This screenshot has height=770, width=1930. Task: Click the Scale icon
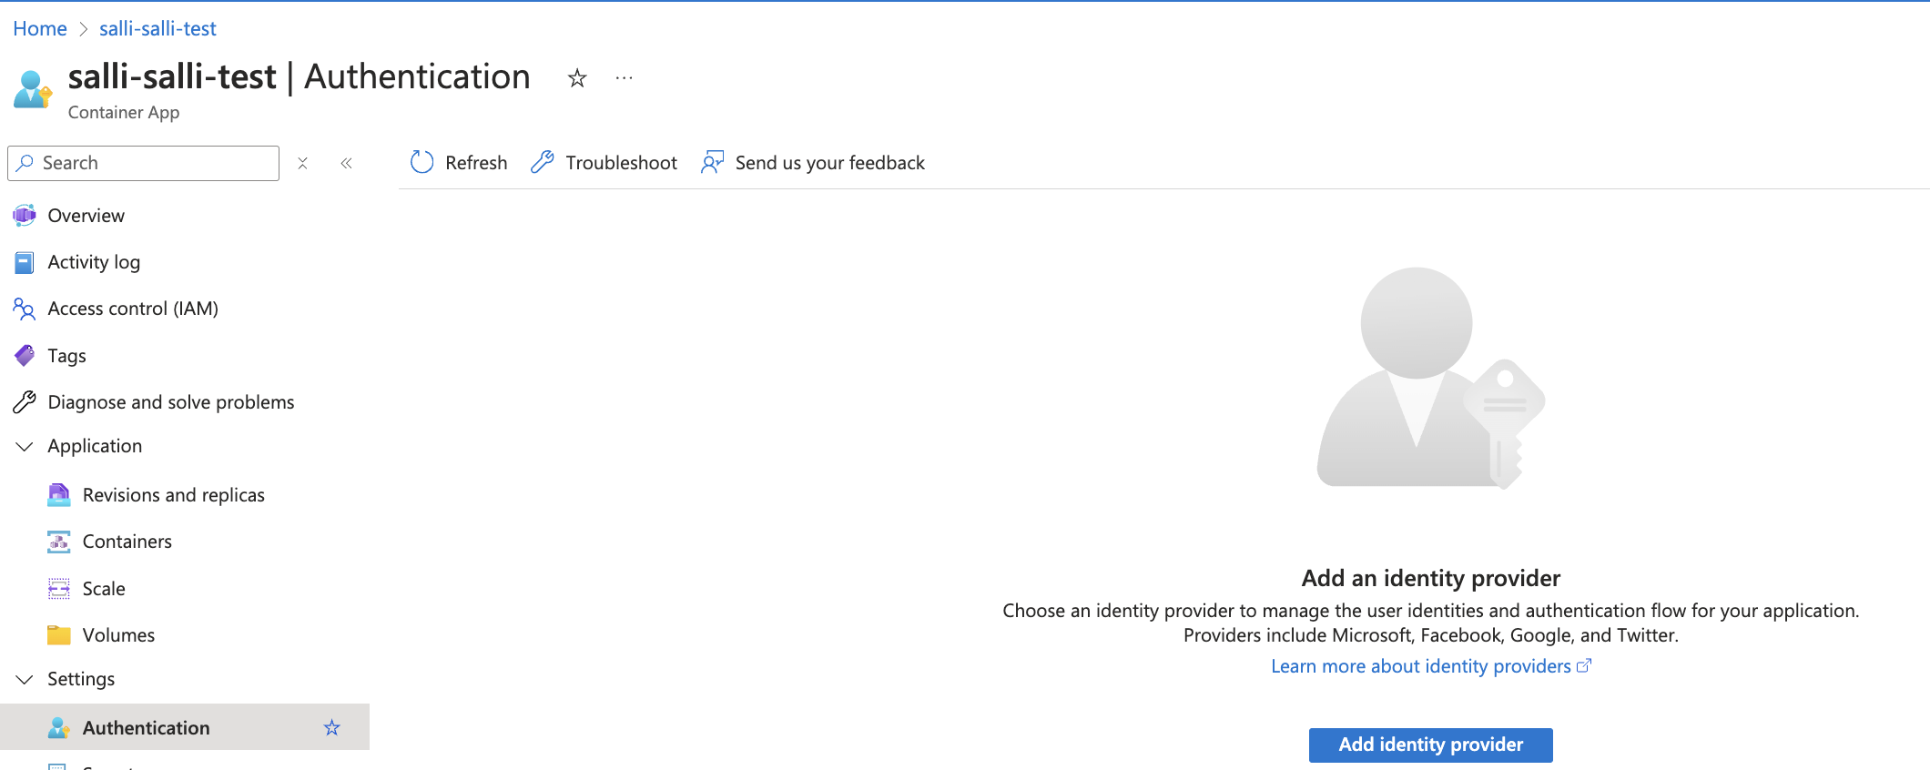[x=59, y=589]
